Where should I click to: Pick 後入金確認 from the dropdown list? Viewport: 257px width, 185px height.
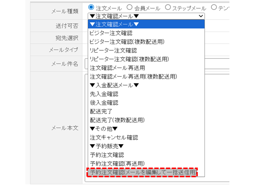[x=104, y=102]
